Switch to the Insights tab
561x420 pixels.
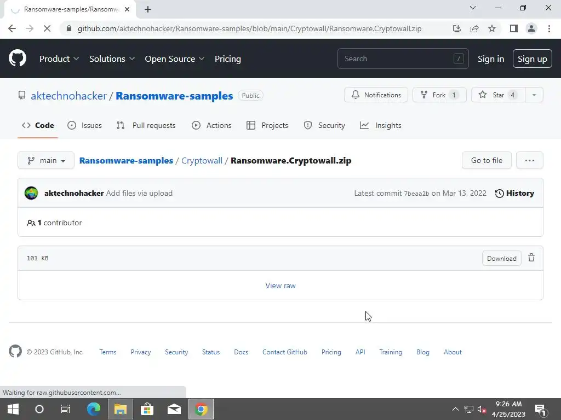tap(381, 125)
